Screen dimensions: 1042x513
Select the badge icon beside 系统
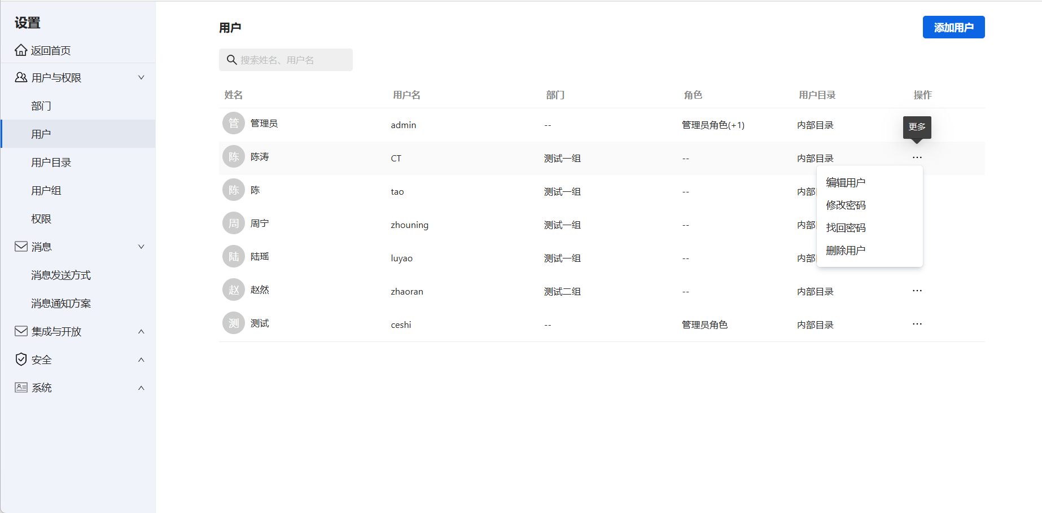point(20,388)
